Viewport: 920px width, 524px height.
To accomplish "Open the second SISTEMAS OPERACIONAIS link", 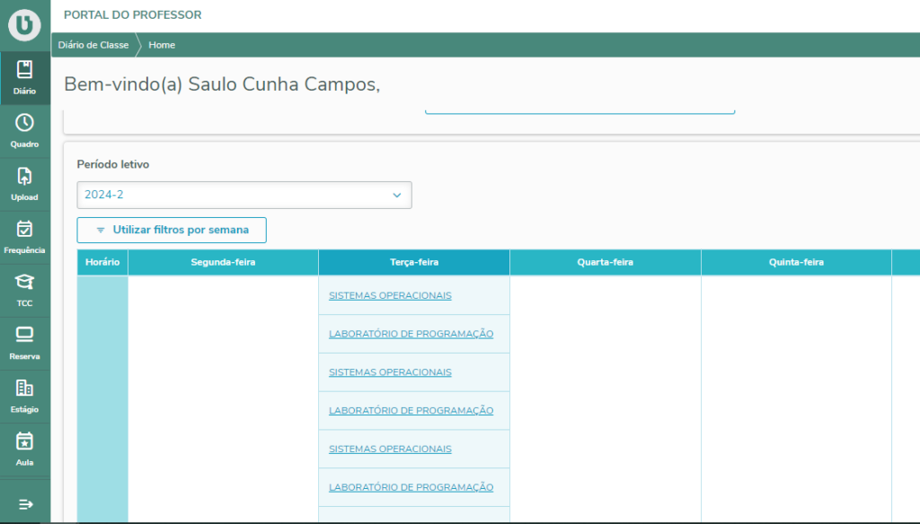I will tap(390, 372).
